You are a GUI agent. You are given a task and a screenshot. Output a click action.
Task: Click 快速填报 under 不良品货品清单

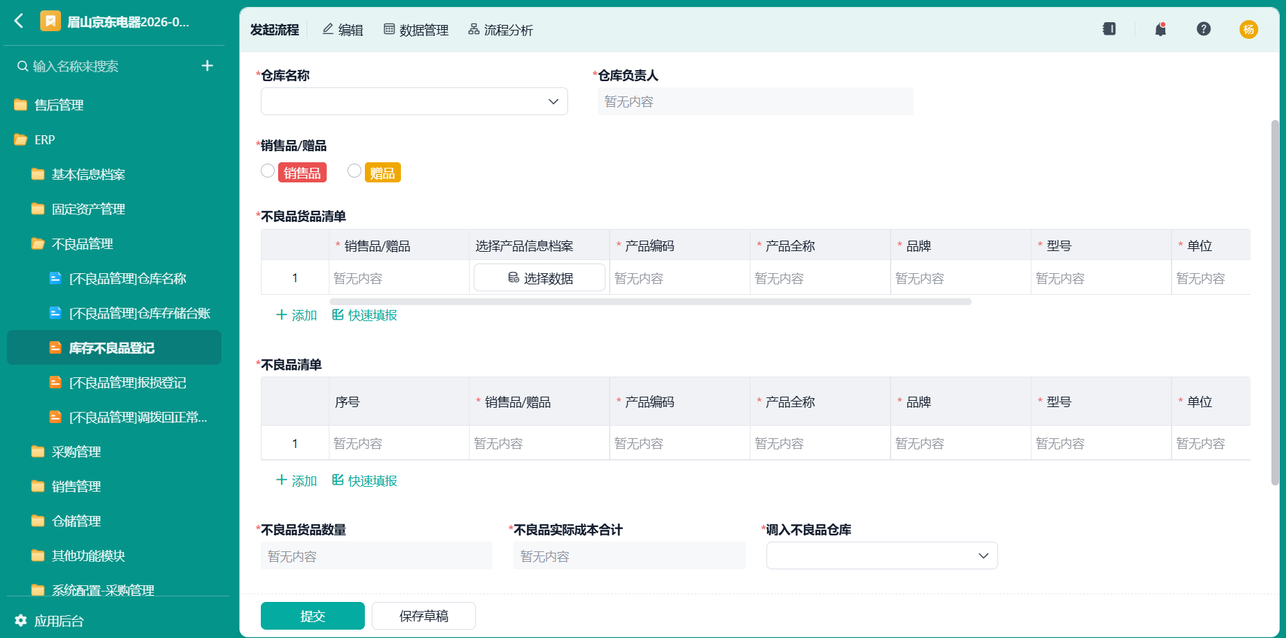pyautogui.click(x=365, y=315)
